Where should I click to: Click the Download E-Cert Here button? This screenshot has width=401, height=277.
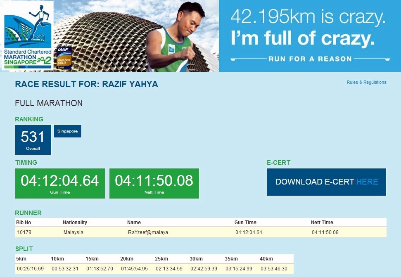pos(327,182)
